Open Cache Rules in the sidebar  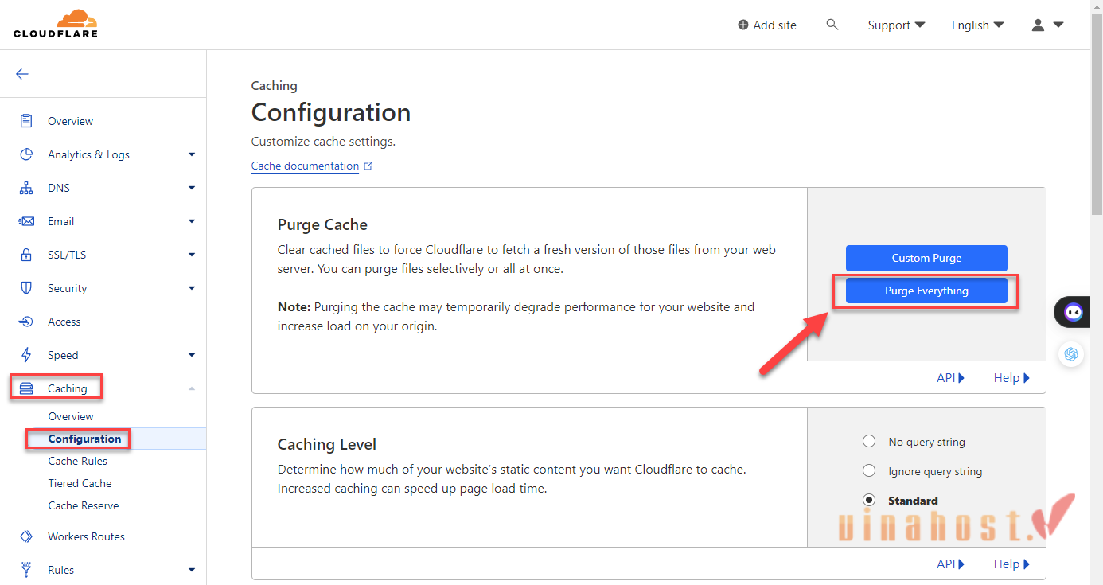[x=77, y=461]
